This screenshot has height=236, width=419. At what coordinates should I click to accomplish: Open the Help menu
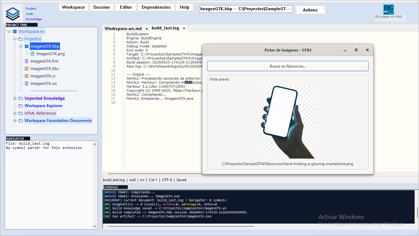click(x=185, y=7)
